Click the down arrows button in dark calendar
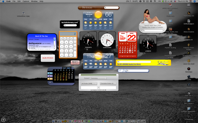This screenshot has height=123, width=198. [x=50, y=79]
